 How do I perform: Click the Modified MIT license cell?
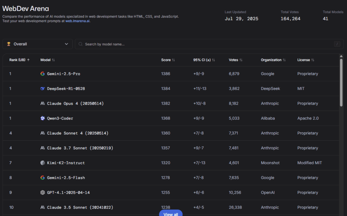click(310, 163)
